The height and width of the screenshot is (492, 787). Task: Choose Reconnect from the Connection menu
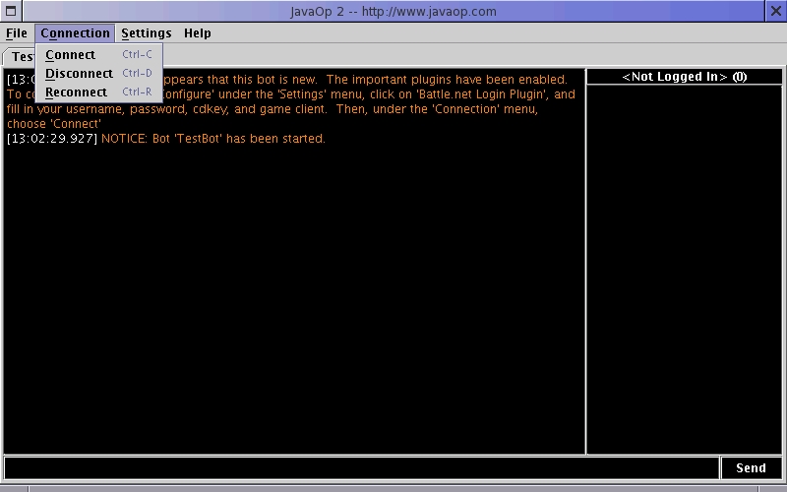click(x=99, y=92)
